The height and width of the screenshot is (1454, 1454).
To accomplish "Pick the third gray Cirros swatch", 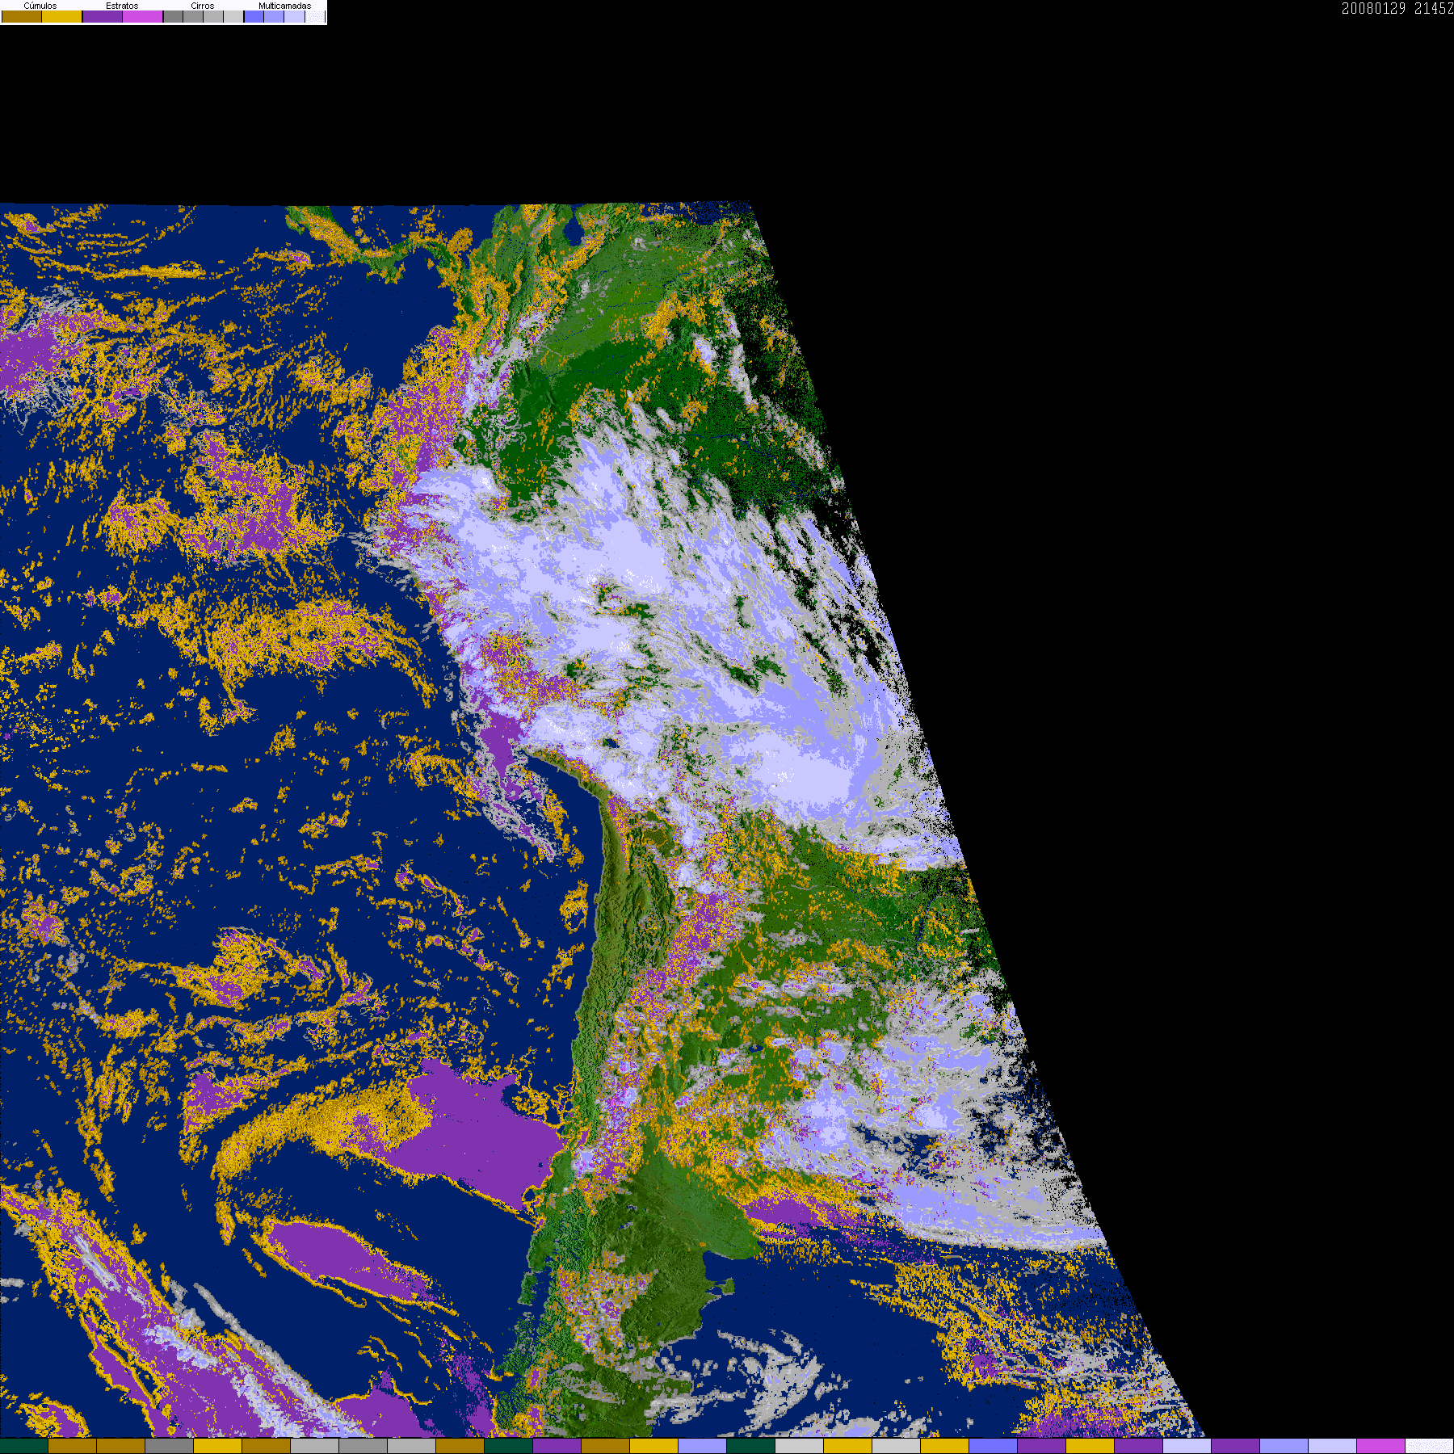I will coord(213,16).
